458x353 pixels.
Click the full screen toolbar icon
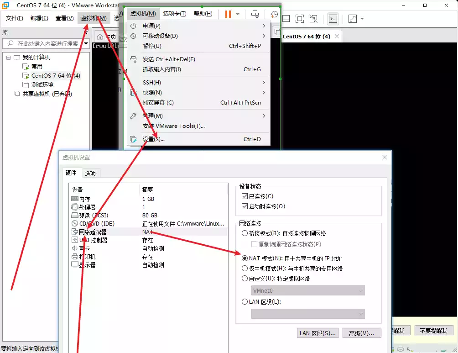(x=353, y=19)
